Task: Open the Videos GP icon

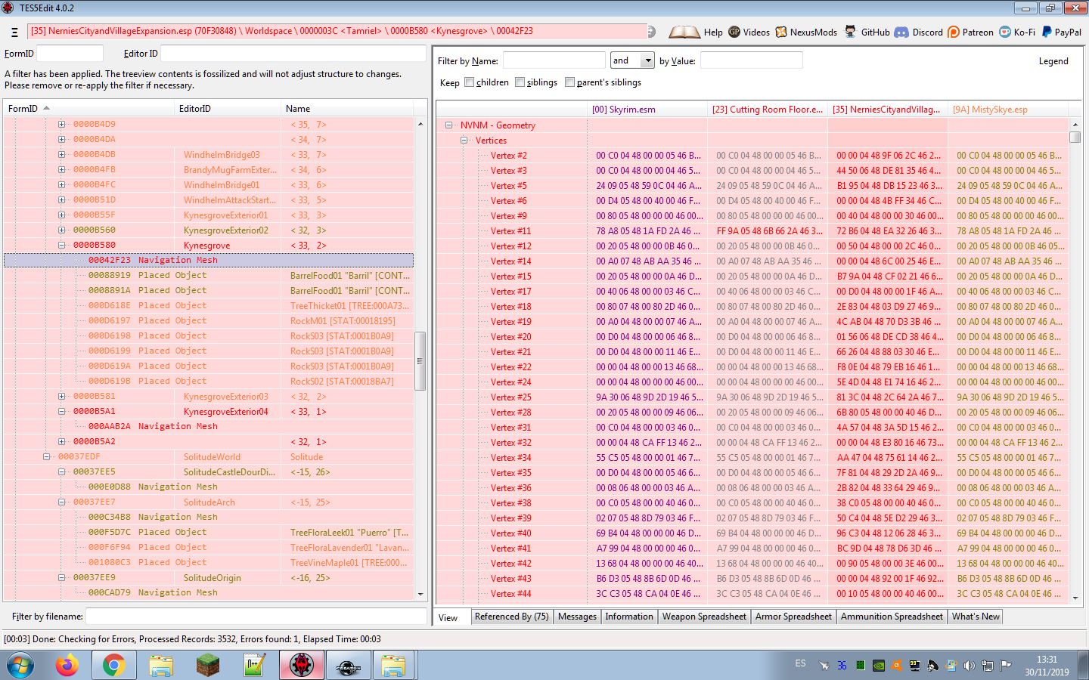Action: click(734, 32)
